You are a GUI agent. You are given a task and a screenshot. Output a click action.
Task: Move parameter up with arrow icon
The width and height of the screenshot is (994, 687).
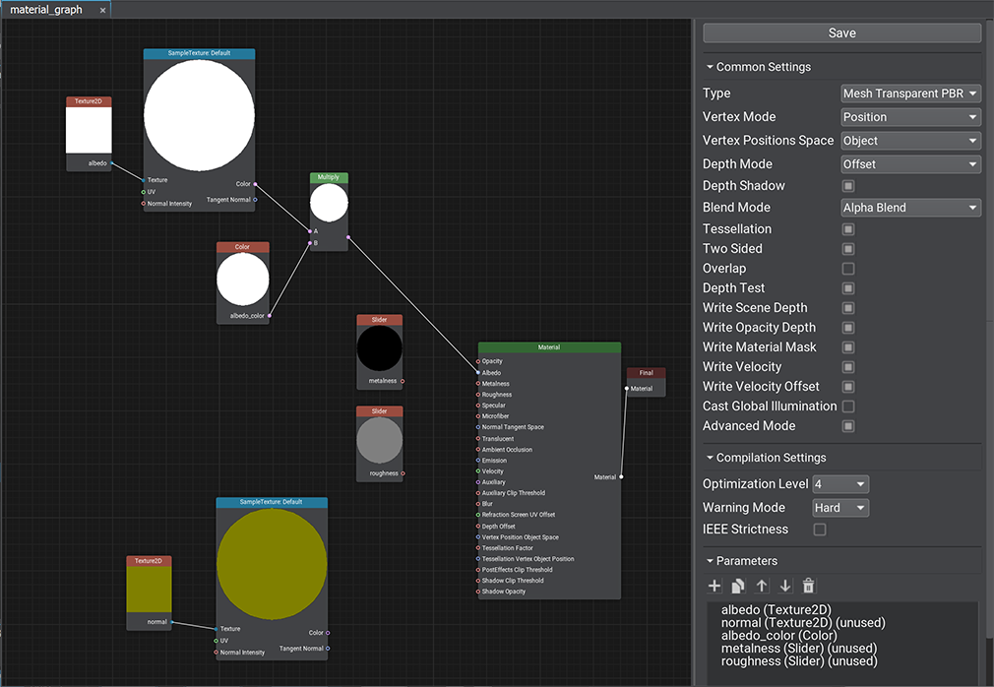762,586
